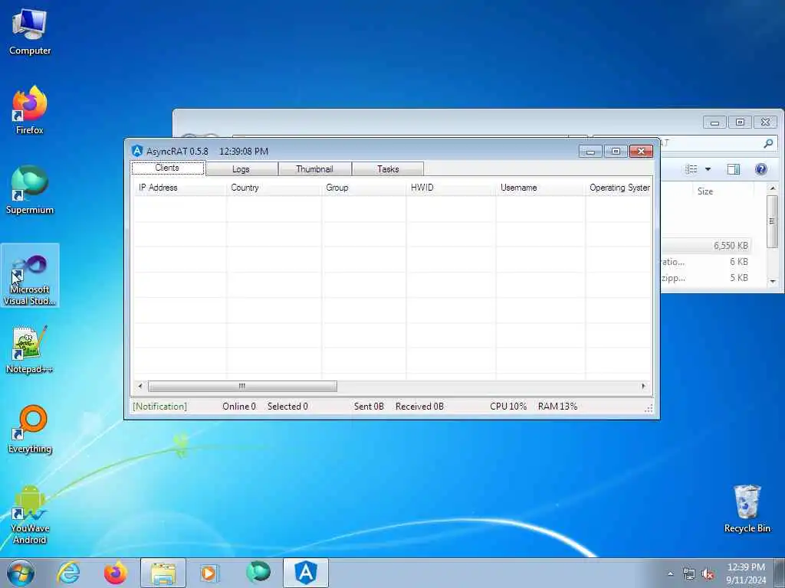Sort by the Username column header
Screen dimensions: 785x588
(540, 188)
